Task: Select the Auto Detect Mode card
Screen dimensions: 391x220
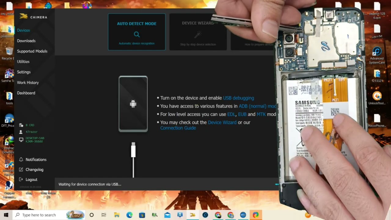Action: tap(137, 32)
